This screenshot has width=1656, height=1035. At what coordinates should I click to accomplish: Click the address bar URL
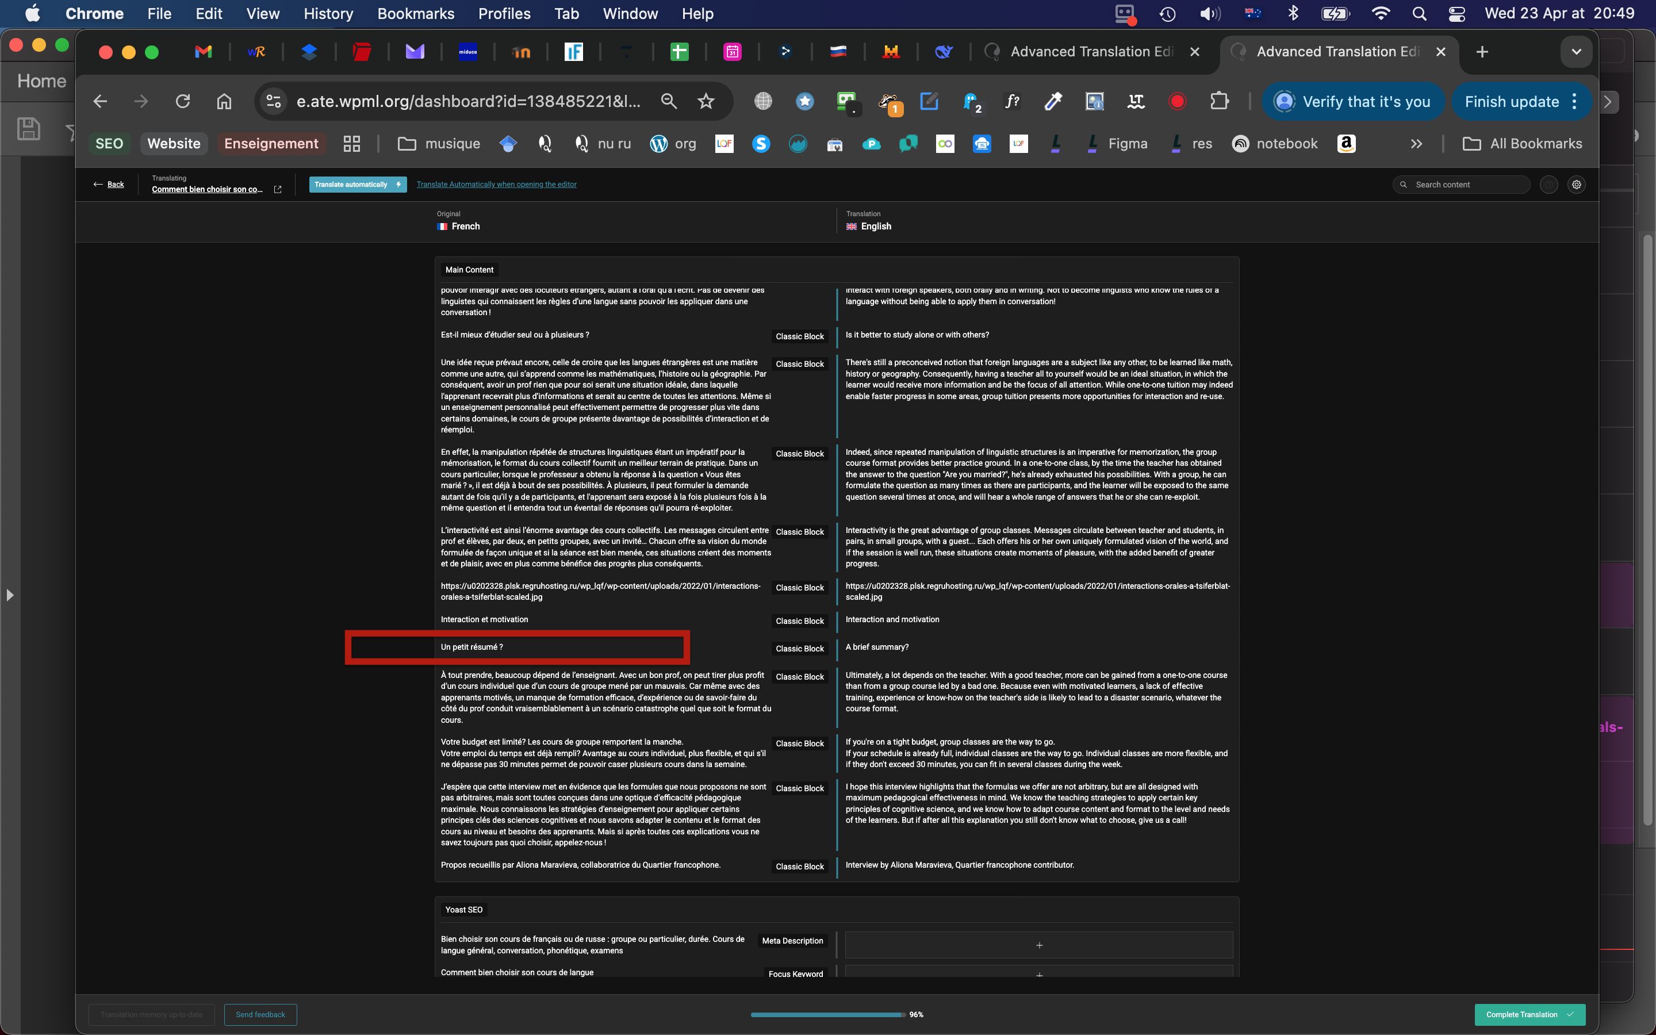click(469, 101)
